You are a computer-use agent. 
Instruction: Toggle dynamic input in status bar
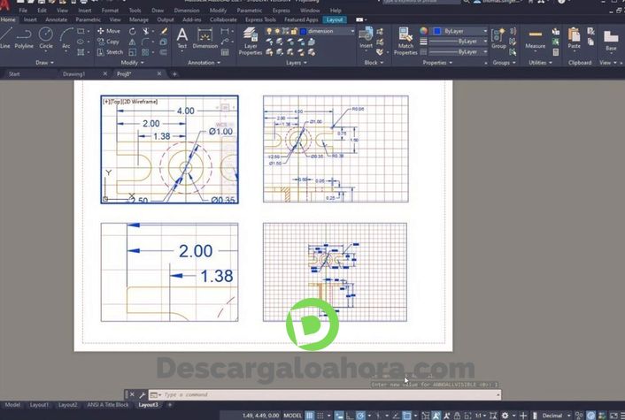339,416
